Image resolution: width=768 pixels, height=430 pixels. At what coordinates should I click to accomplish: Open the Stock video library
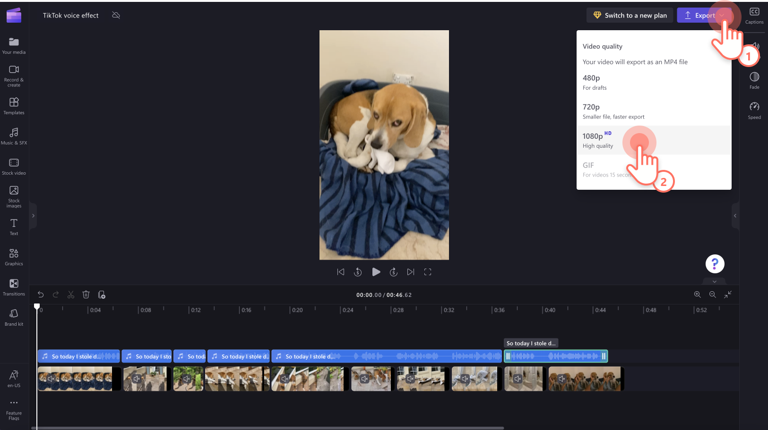(14, 167)
